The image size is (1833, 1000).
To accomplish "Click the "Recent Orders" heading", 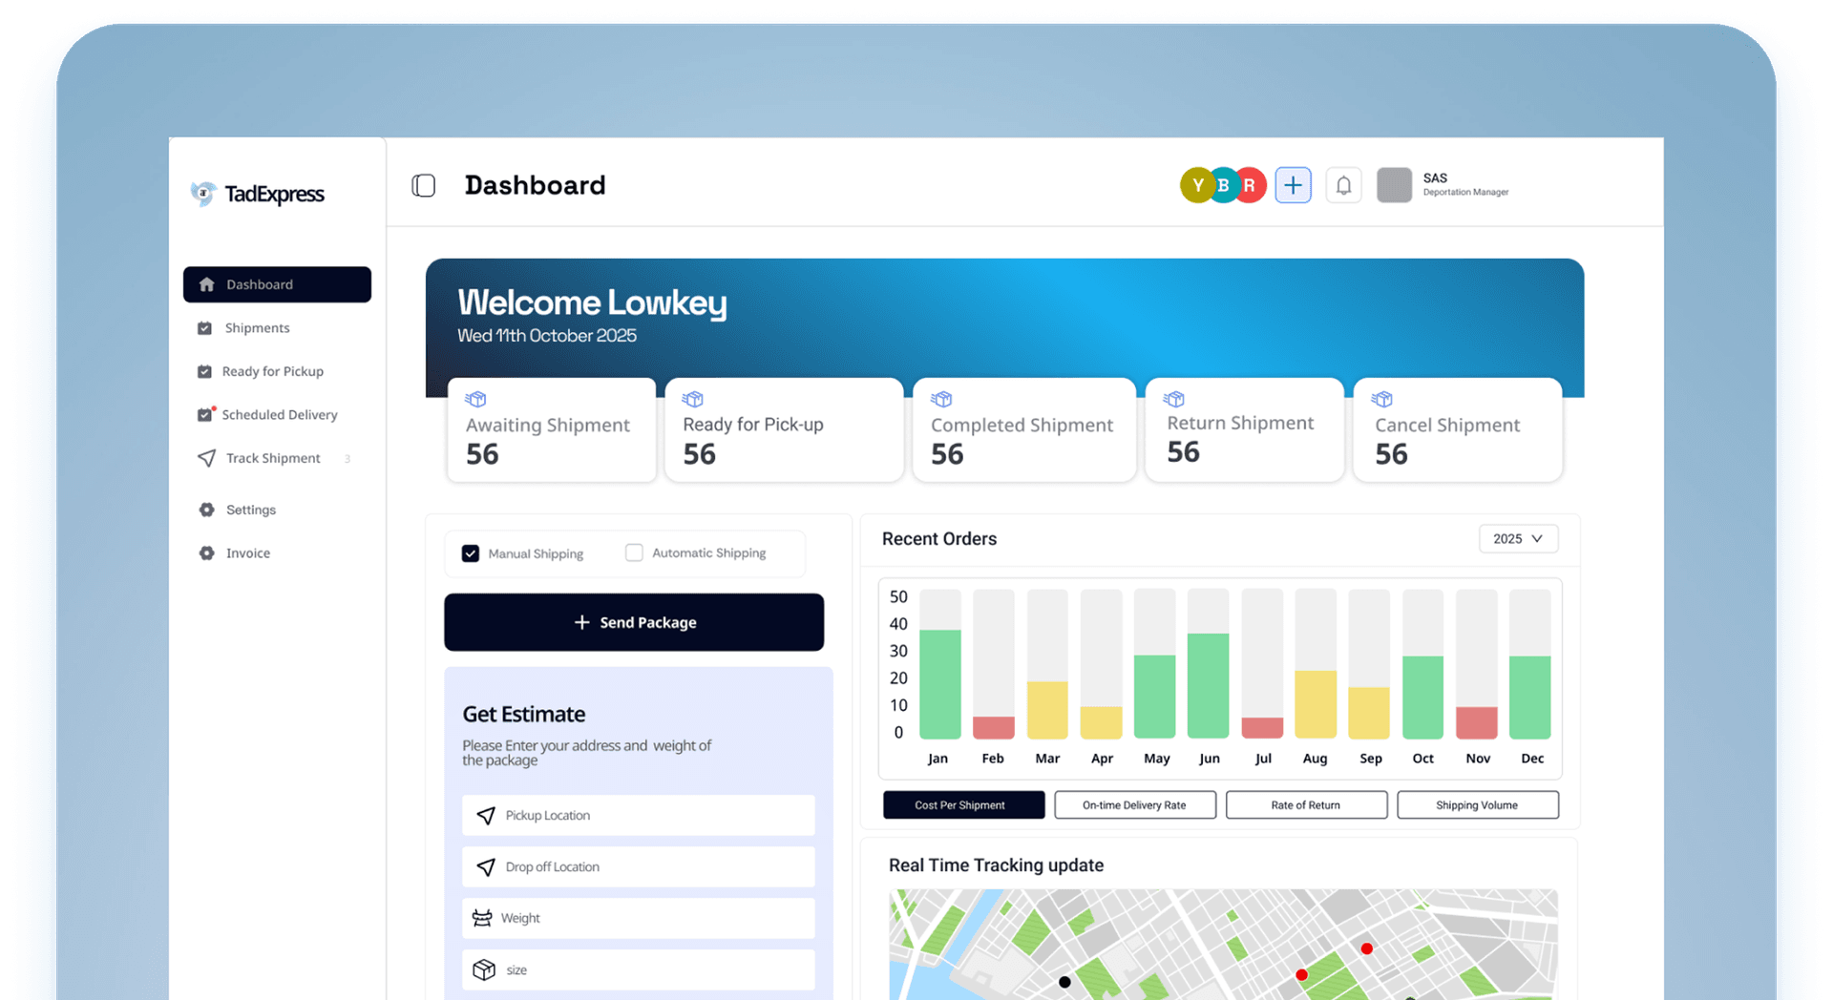I will click(939, 539).
